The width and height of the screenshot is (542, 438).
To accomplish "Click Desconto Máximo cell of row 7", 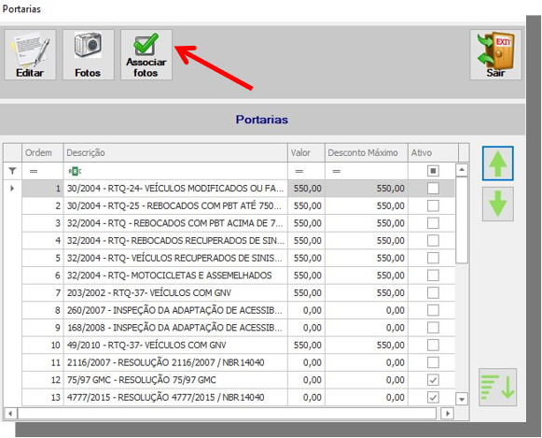I will click(367, 293).
